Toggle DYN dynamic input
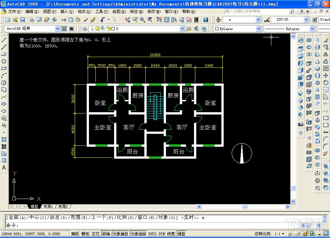The image size is (330, 238). tap(162, 234)
